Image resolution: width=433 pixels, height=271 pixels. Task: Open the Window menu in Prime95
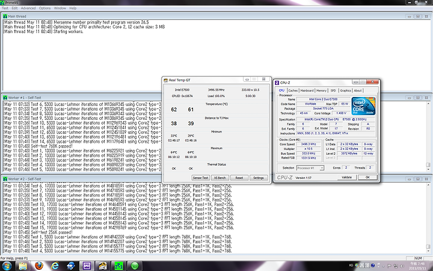click(60, 8)
